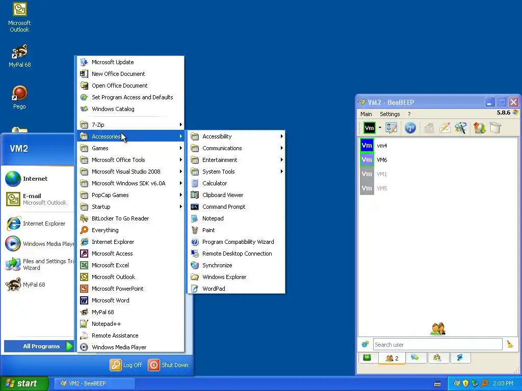The width and height of the screenshot is (522, 391).
Task: Open the Settings menu in BeeBEEP
Action: pos(390,114)
